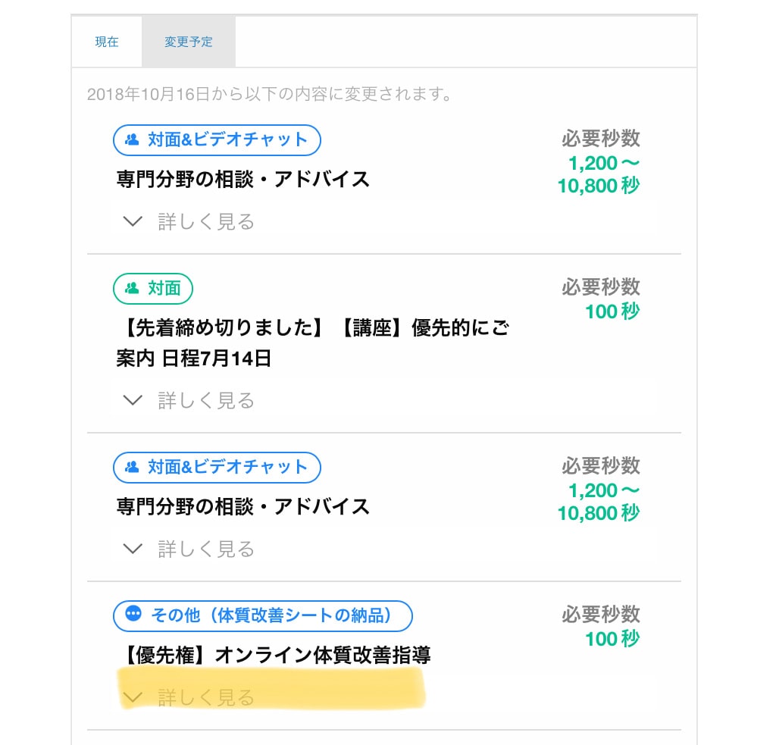The width and height of the screenshot is (776, 745).
Task: Expand highlighted chevron under オンライン体質改善指導
Action: (133, 697)
